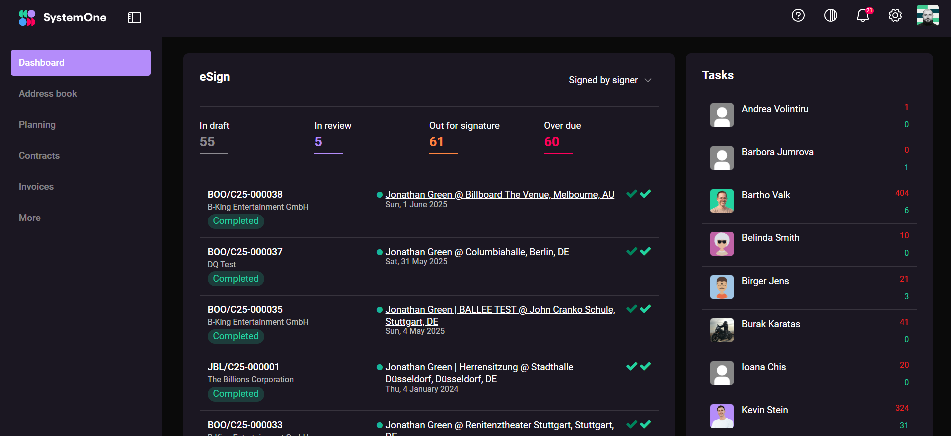The height and width of the screenshot is (436, 951).
Task: Open Jonathan Green @ Billboard The Venue link
Action: (500, 195)
